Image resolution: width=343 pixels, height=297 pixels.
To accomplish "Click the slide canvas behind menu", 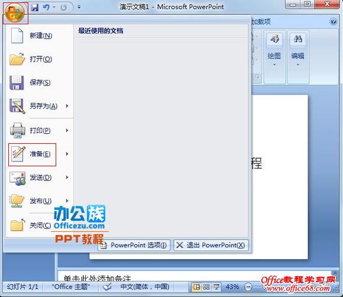I will click(280, 177).
